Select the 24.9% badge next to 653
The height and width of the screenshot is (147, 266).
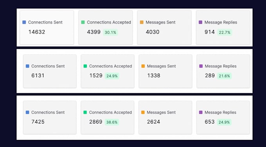(x=224, y=122)
